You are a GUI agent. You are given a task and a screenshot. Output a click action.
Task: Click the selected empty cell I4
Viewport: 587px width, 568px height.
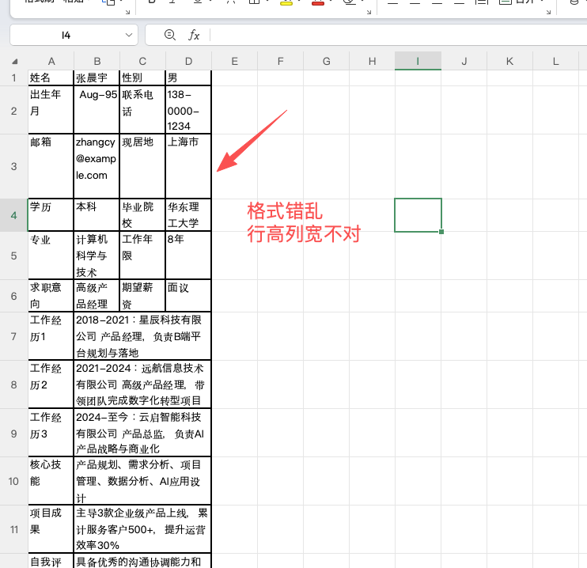click(x=418, y=215)
